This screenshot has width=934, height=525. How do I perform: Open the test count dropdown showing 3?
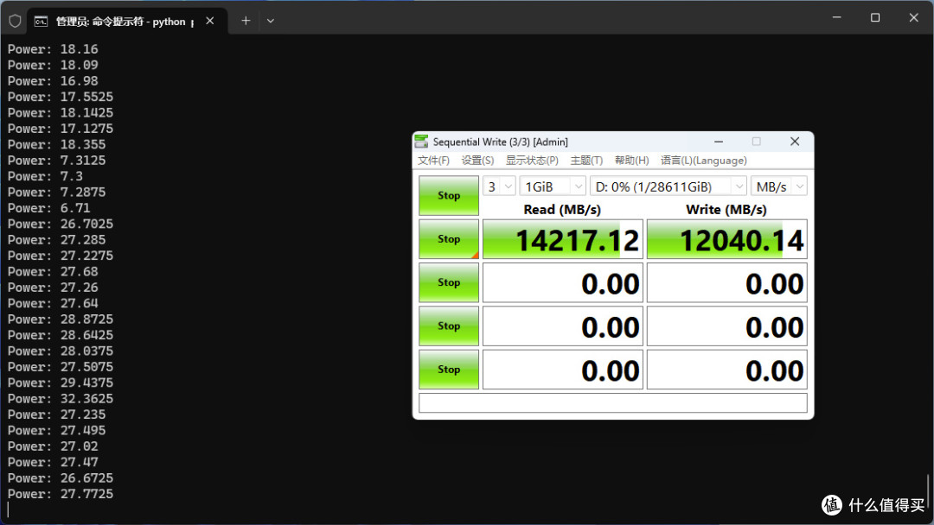pos(499,187)
